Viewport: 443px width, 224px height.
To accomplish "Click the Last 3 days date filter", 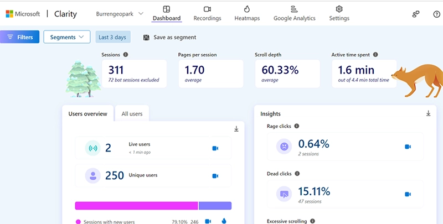I will [113, 37].
